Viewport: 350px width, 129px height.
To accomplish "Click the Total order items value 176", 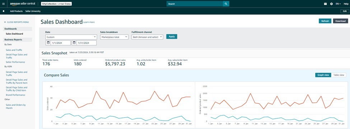I will coord(46,64).
